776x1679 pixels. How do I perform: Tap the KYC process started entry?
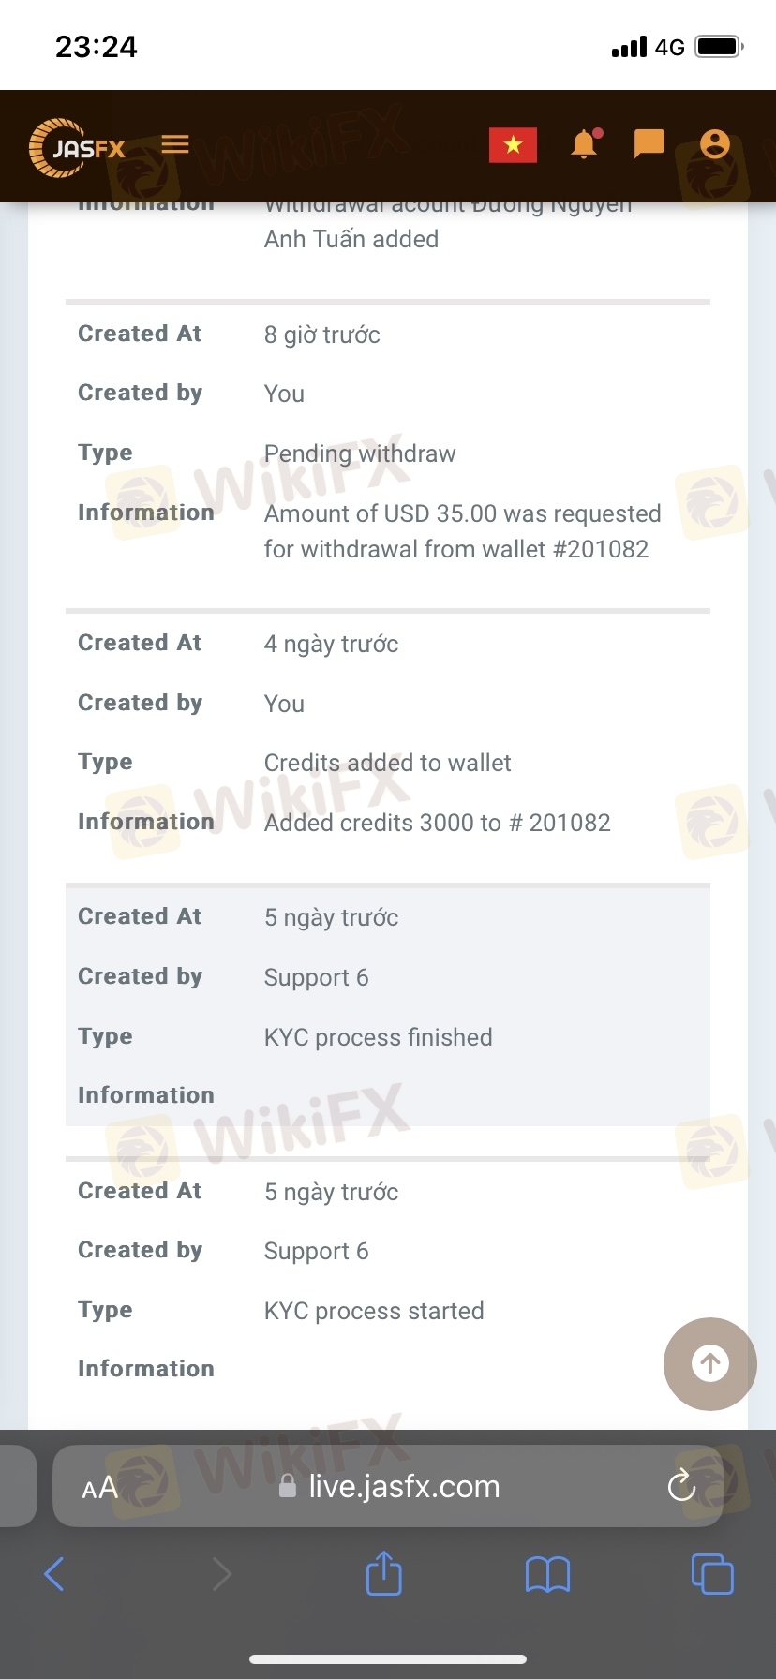pyautogui.click(x=374, y=1311)
